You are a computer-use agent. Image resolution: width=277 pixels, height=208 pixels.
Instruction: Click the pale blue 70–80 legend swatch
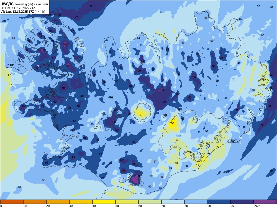coord(173,202)
